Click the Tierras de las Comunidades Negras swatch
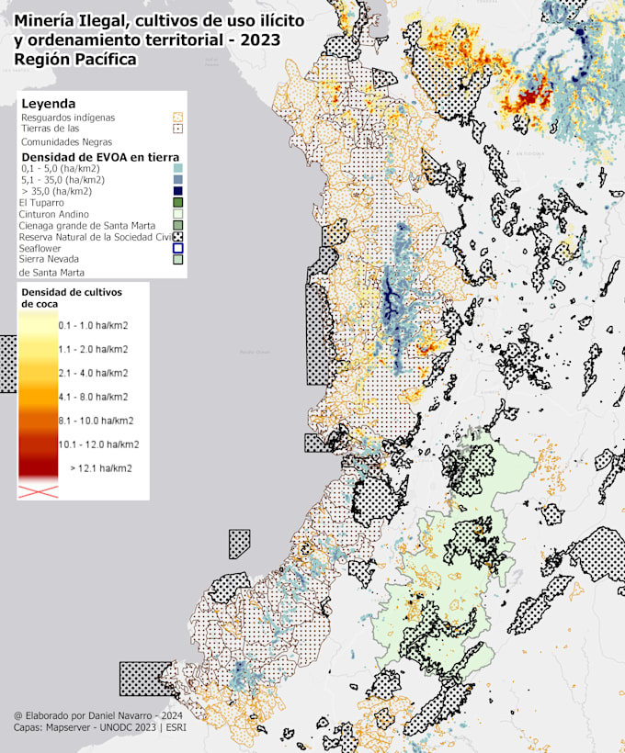This screenshot has width=625, height=753. (178, 129)
